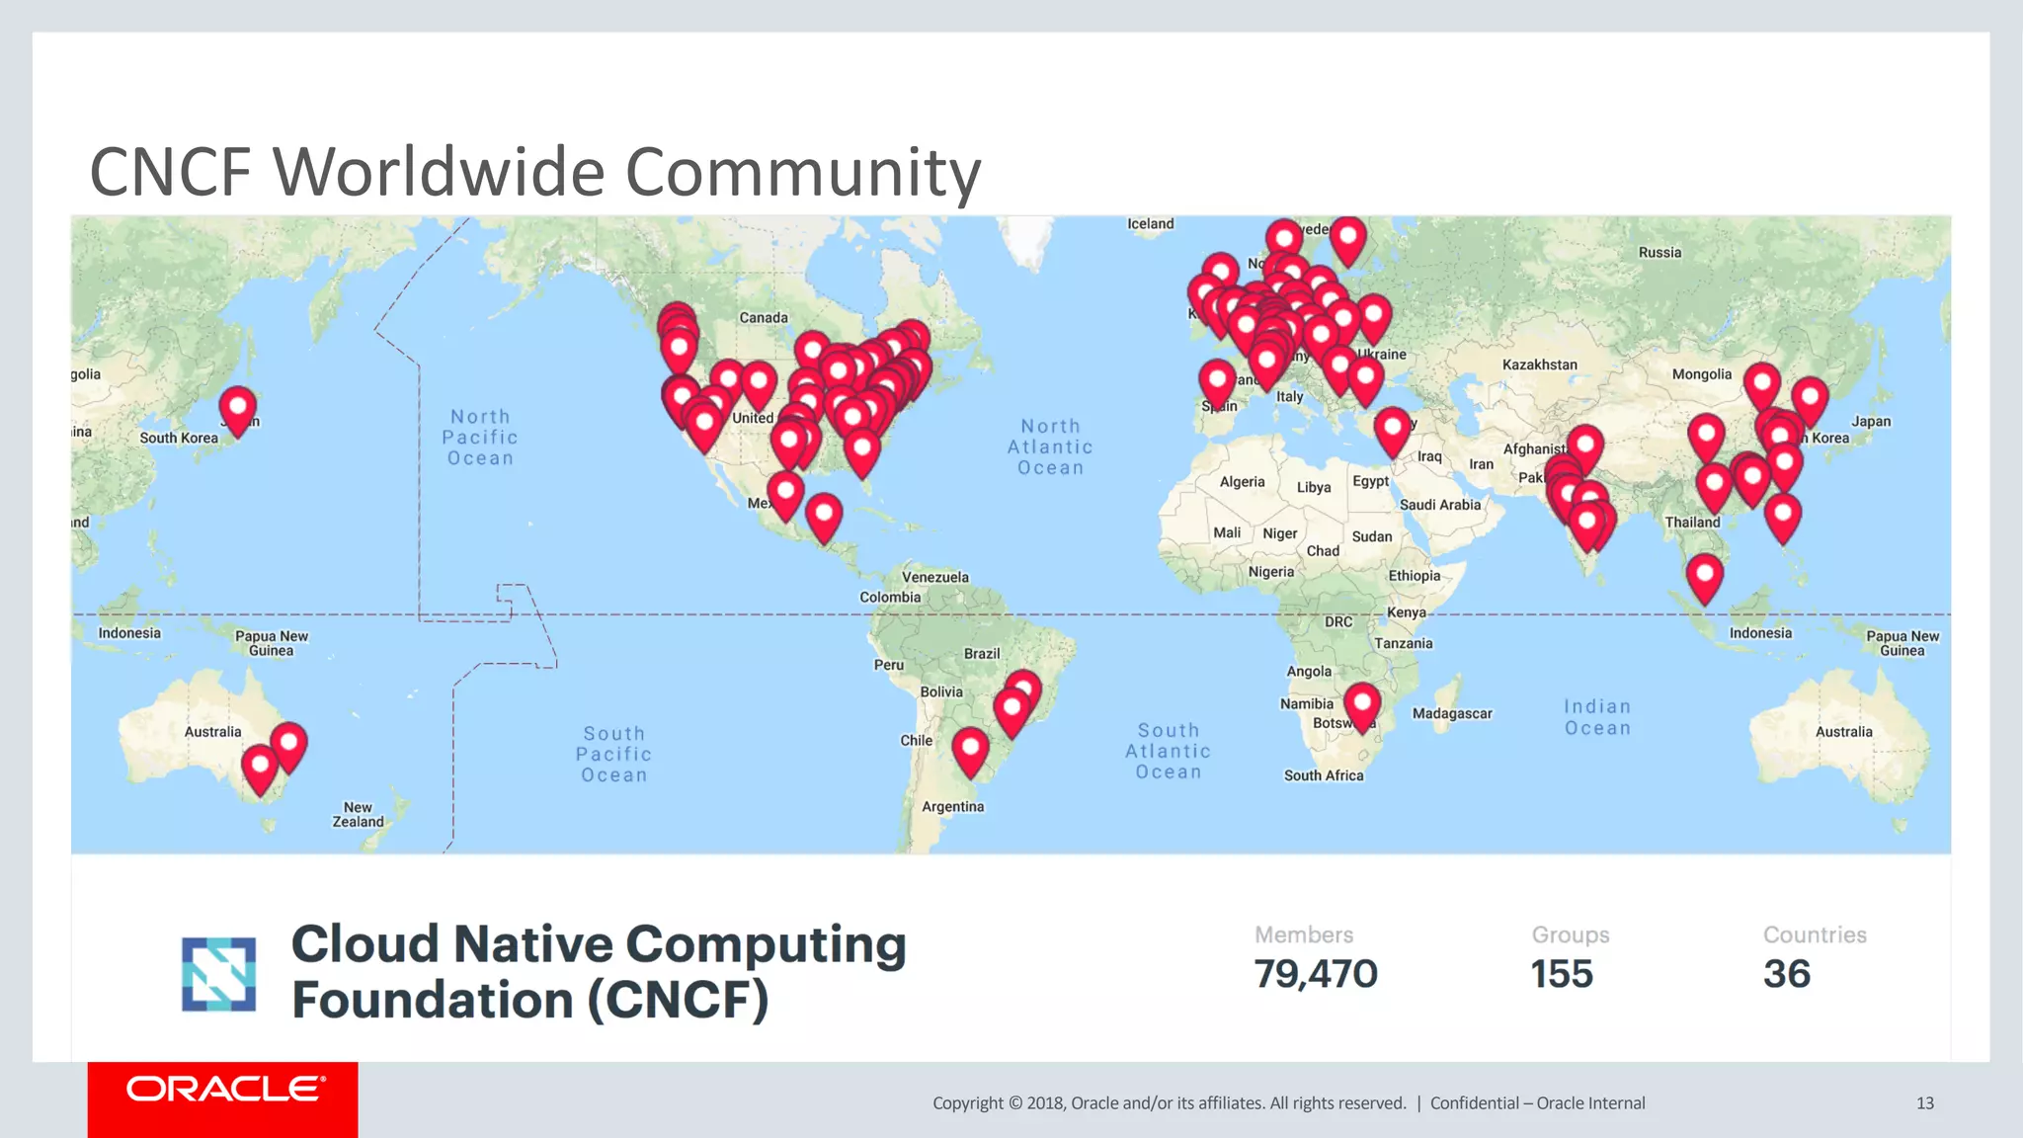Click the 'Members' label

[x=1304, y=935]
